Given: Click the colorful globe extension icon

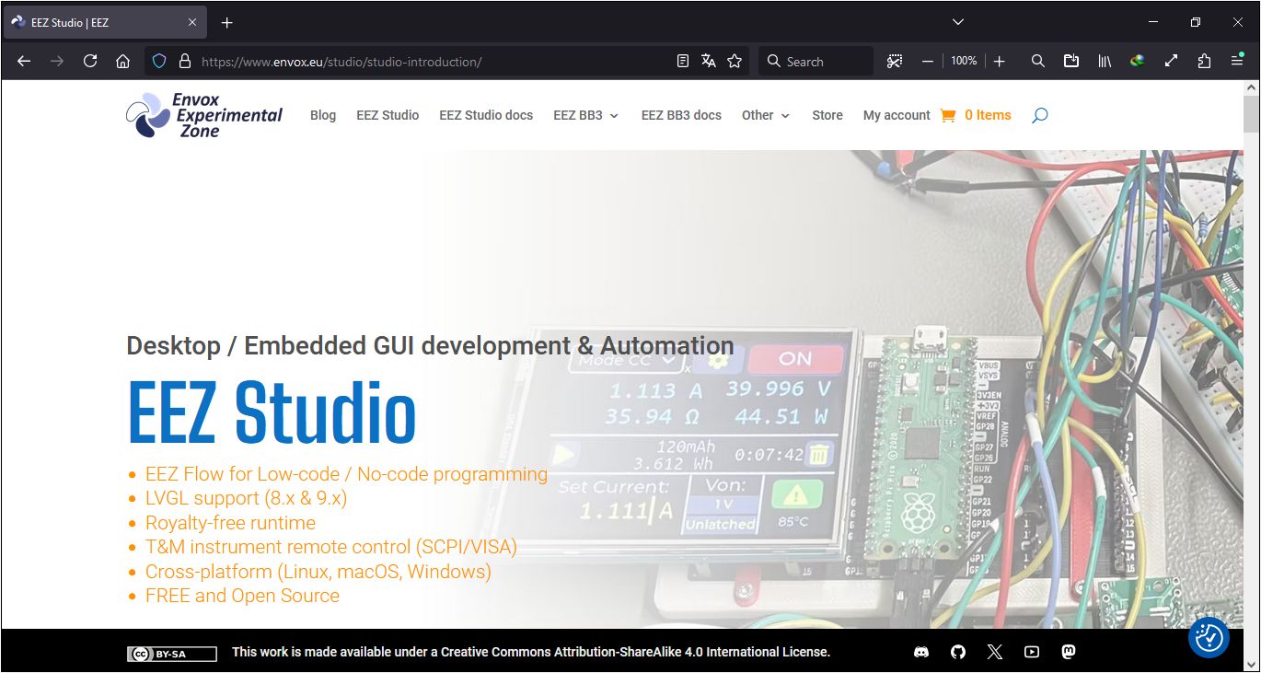Looking at the screenshot, I should coord(1138,62).
